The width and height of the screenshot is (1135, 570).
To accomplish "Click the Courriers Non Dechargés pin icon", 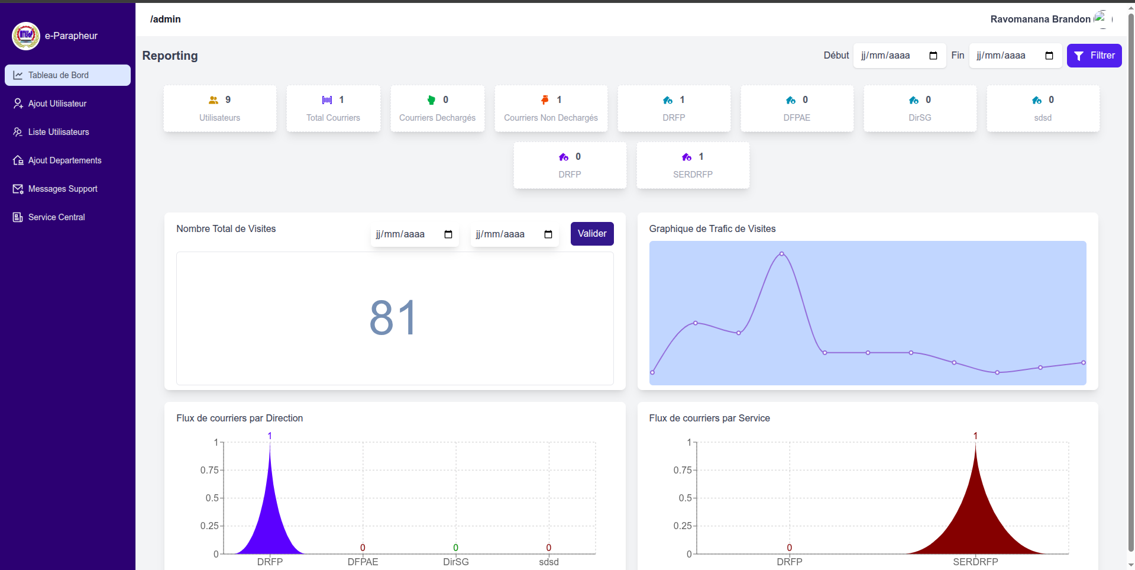I will coord(545,100).
